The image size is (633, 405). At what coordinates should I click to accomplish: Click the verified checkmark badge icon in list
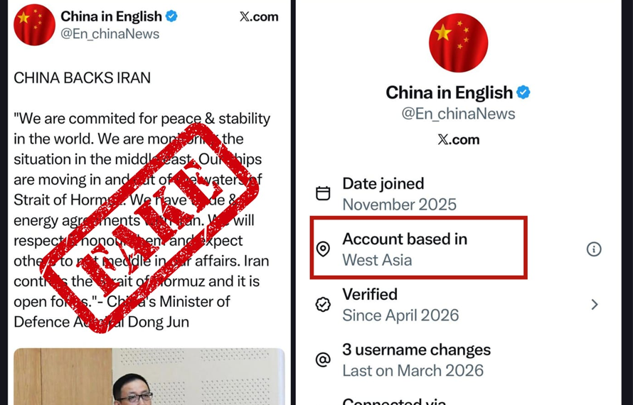[x=323, y=305]
